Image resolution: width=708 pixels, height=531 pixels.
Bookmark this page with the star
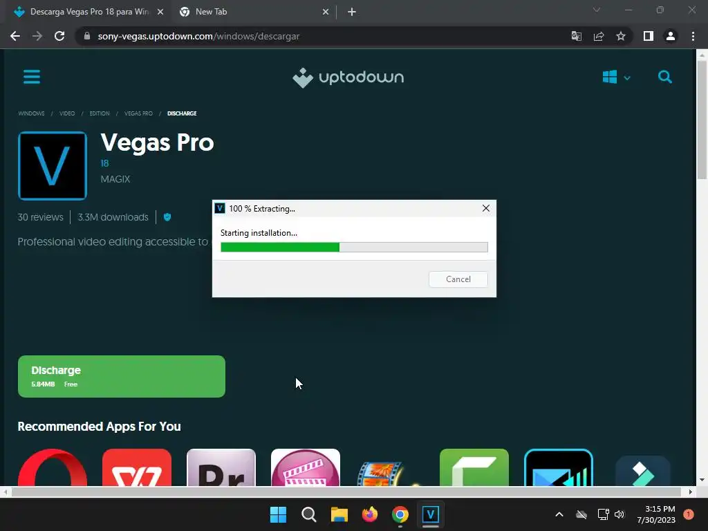click(x=621, y=36)
